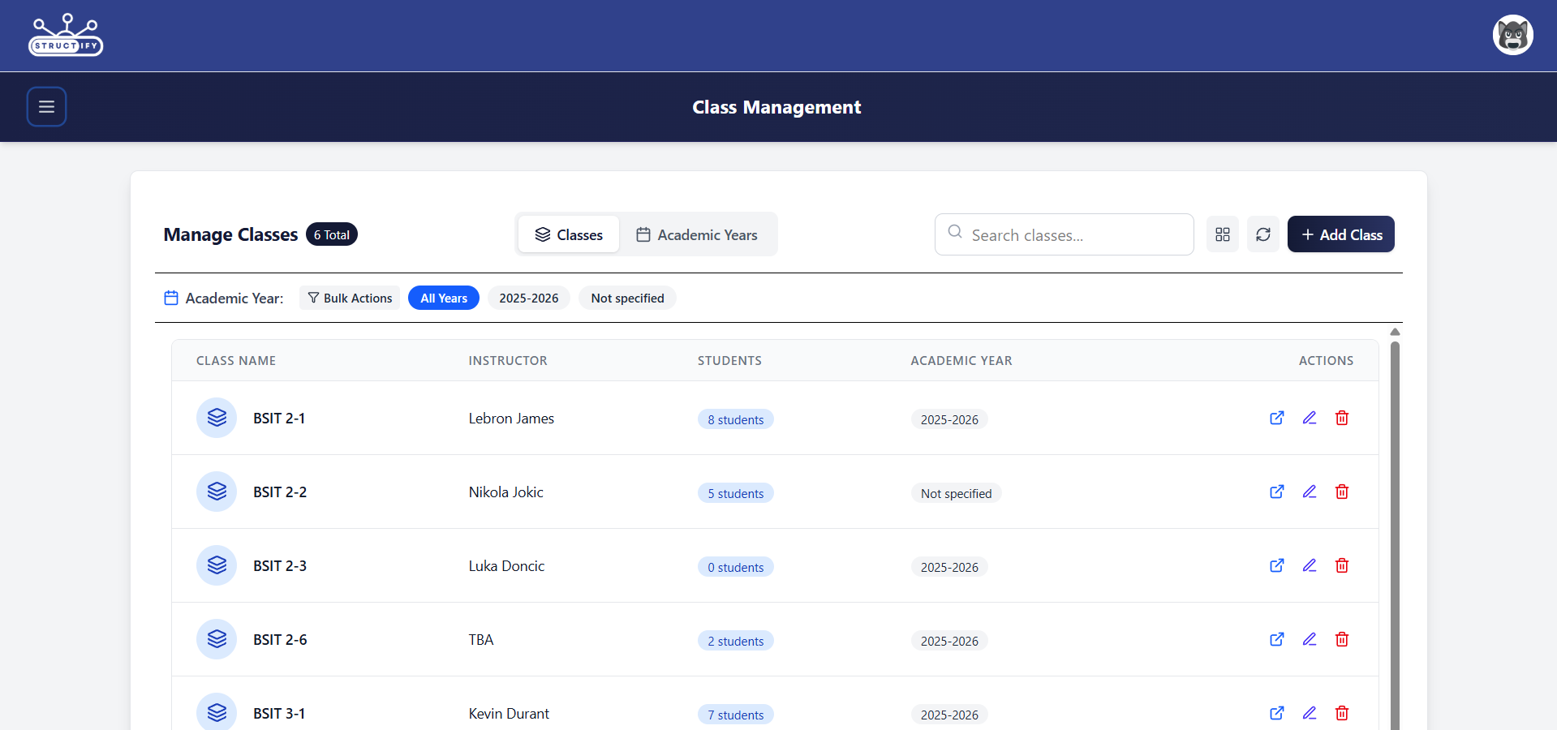This screenshot has height=730, width=1557.
Task: Delete the BSIT 2-2 class
Action: pyautogui.click(x=1341, y=492)
